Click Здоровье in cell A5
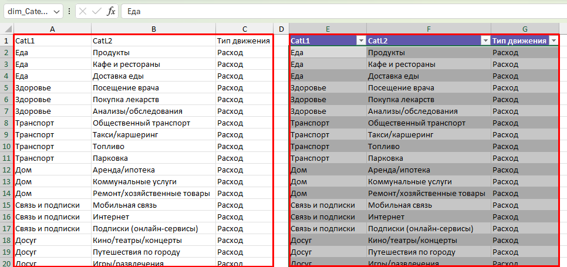 coord(52,88)
